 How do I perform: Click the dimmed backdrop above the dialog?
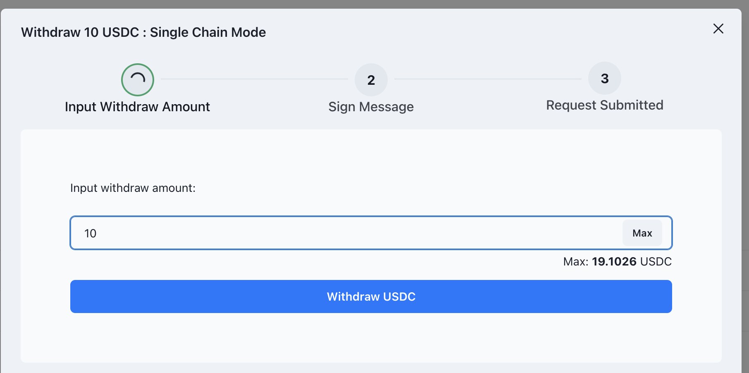click(x=372, y=4)
